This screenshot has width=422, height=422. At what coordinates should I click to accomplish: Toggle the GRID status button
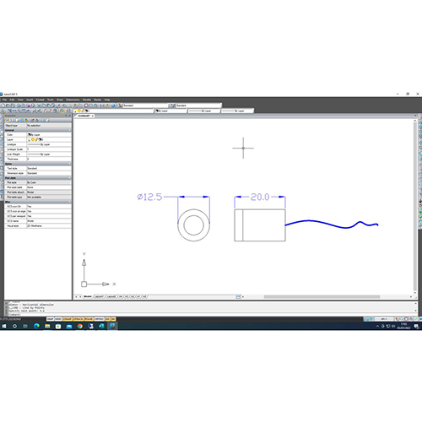click(x=58, y=319)
